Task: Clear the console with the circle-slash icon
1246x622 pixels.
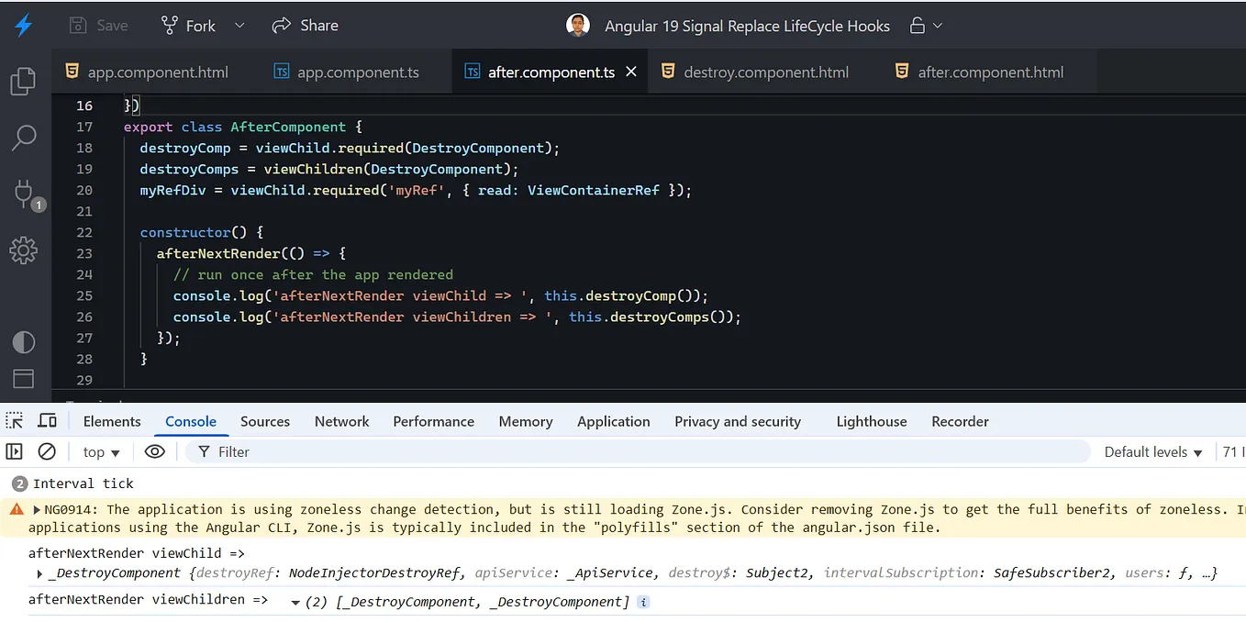Action: [x=47, y=451]
